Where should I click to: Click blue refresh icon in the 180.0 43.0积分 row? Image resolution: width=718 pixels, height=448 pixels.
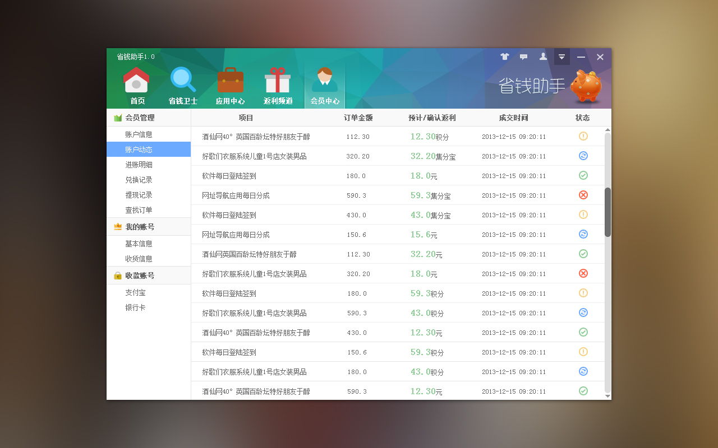click(583, 371)
